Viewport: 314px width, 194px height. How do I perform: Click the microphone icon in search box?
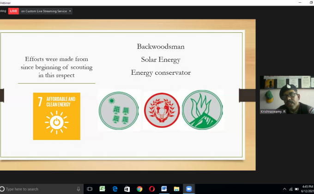[x=78, y=189]
